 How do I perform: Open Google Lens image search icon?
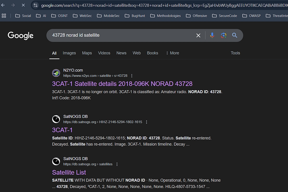pos(223,35)
